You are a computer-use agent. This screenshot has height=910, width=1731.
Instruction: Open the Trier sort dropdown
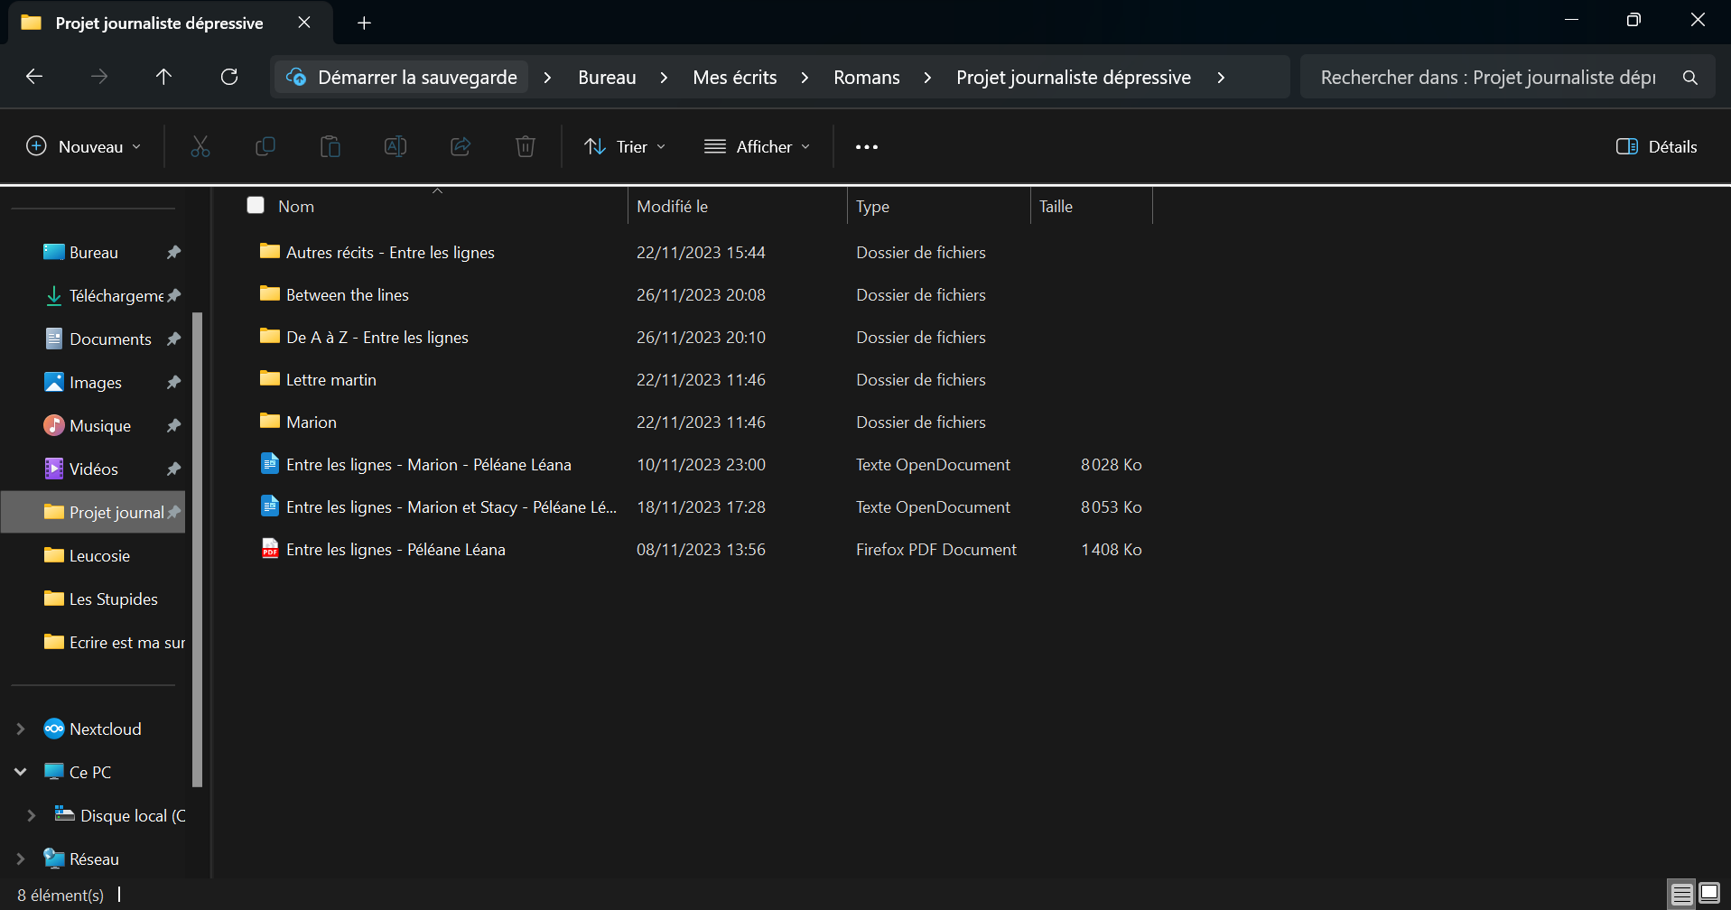point(625,146)
